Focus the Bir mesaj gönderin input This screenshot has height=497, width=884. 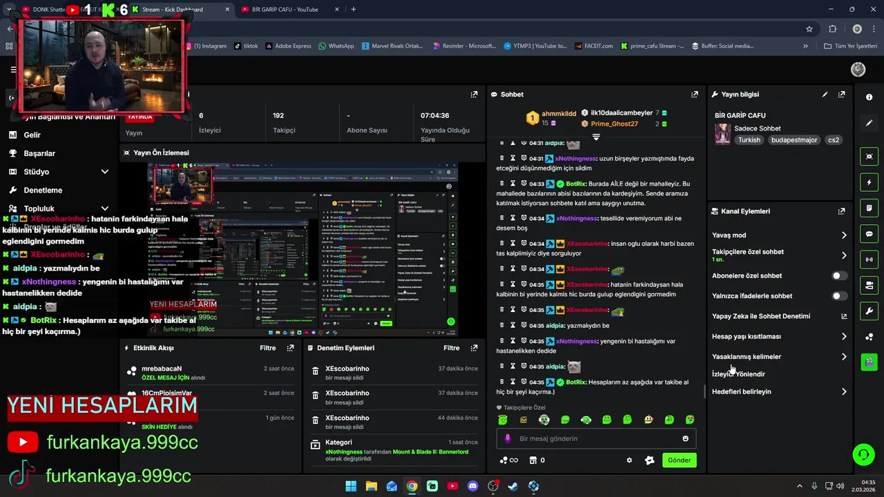pos(596,438)
